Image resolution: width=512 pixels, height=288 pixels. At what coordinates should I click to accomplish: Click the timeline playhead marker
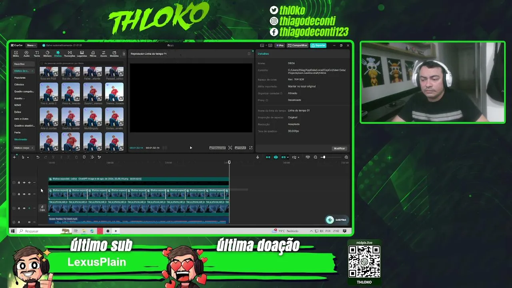tap(229, 162)
